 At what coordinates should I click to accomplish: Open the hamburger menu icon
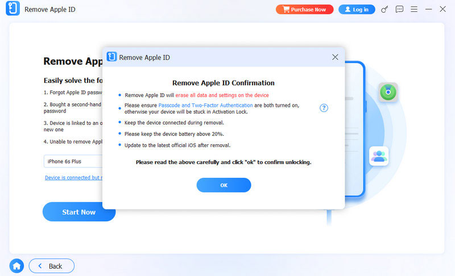(414, 9)
